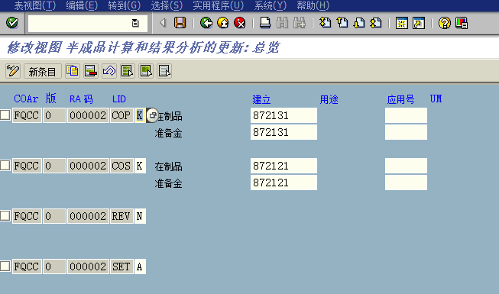
Task: Click the Delete entry icon
Action: [91, 71]
